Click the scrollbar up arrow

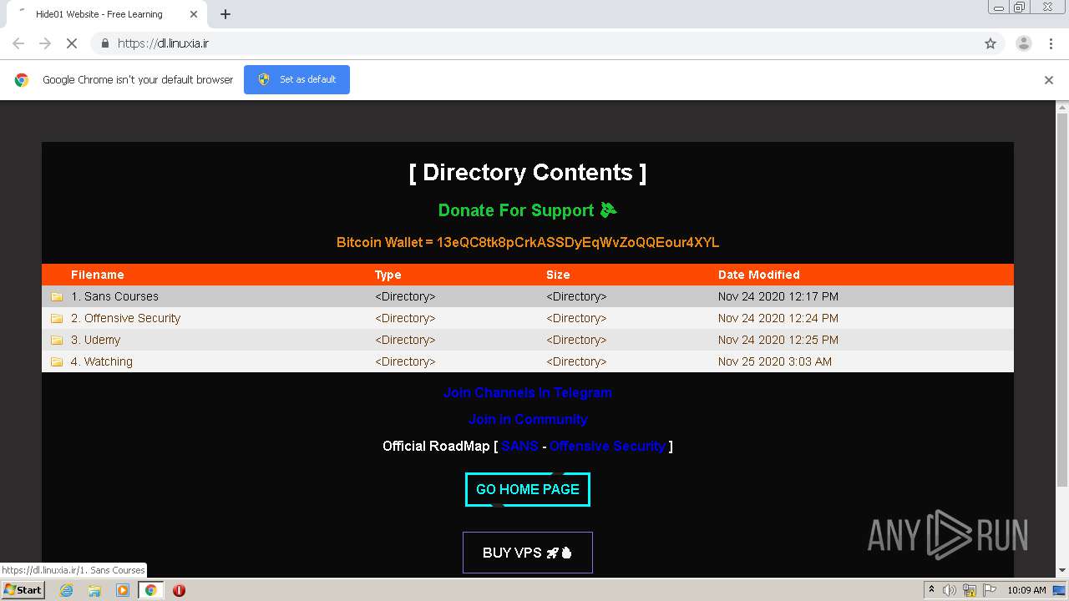pos(1062,108)
